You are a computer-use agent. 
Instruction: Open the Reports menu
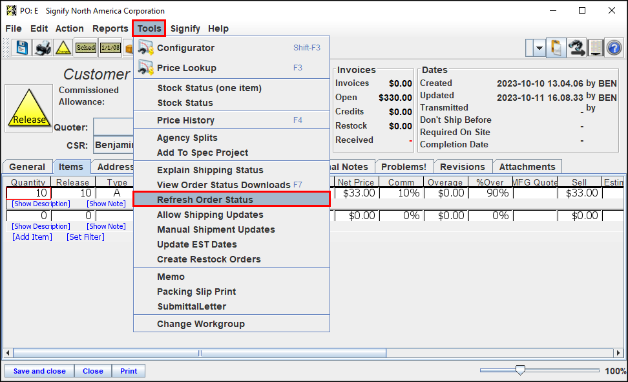(x=110, y=28)
